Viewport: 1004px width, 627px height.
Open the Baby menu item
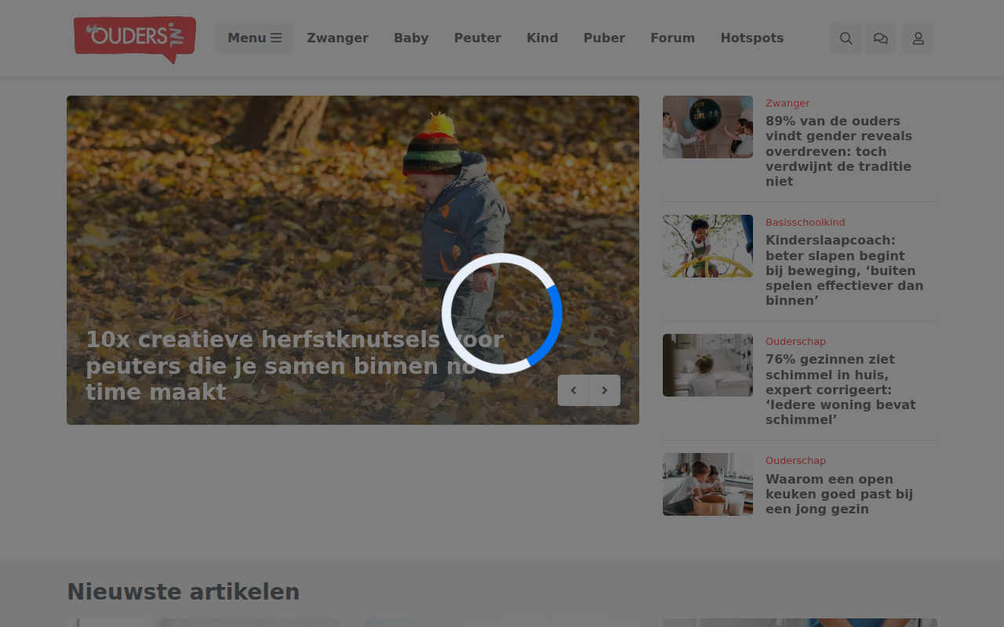pyautogui.click(x=411, y=38)
